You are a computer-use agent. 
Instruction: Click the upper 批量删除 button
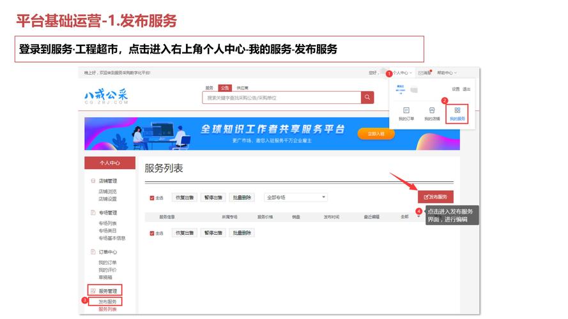242,198
